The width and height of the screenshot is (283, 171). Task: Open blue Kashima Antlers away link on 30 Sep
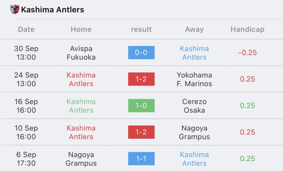194,53
